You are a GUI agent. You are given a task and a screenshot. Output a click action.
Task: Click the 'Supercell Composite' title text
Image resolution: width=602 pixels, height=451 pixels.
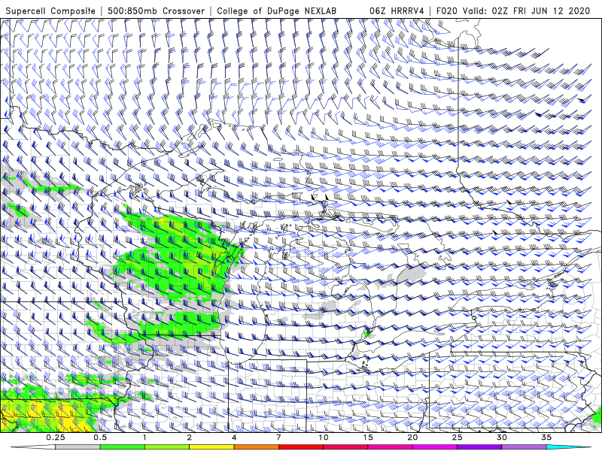tap(50, 11)
